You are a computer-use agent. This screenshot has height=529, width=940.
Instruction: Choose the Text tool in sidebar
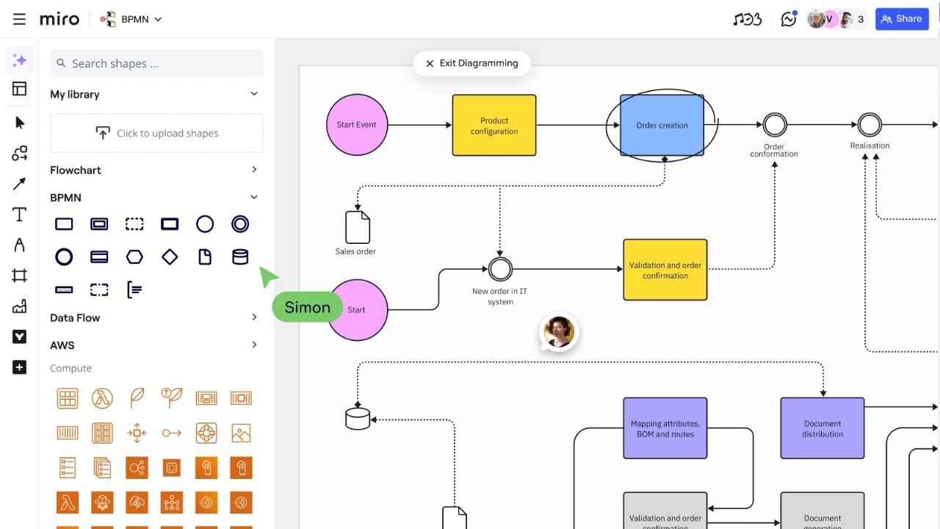click(x=20, y=215)
